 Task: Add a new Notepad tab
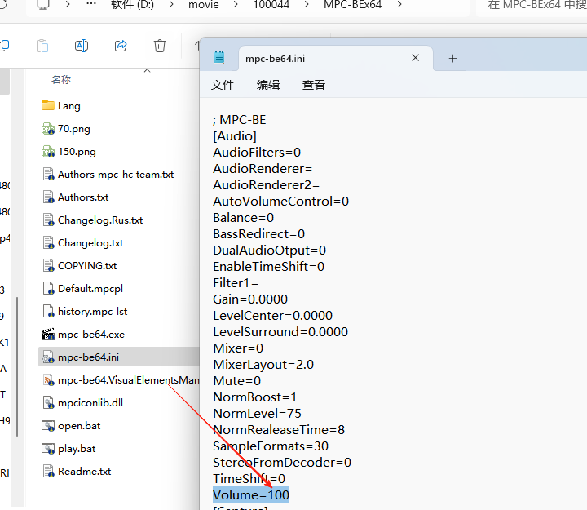coord(452,58)
